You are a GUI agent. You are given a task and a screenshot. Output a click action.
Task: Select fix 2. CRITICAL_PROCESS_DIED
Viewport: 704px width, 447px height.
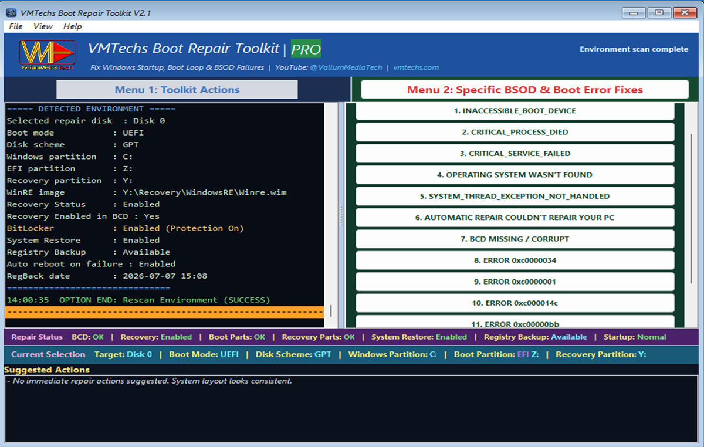515,132
